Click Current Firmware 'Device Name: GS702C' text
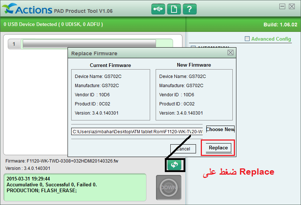This screenshot has width=301, height=205. (x=98, y=77)
